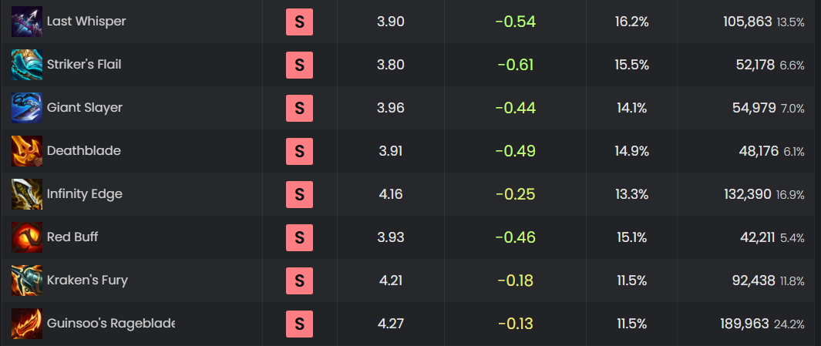Open the Last Whisper item name link
Viewport: 821px width, 346px height.
(86, 22)
